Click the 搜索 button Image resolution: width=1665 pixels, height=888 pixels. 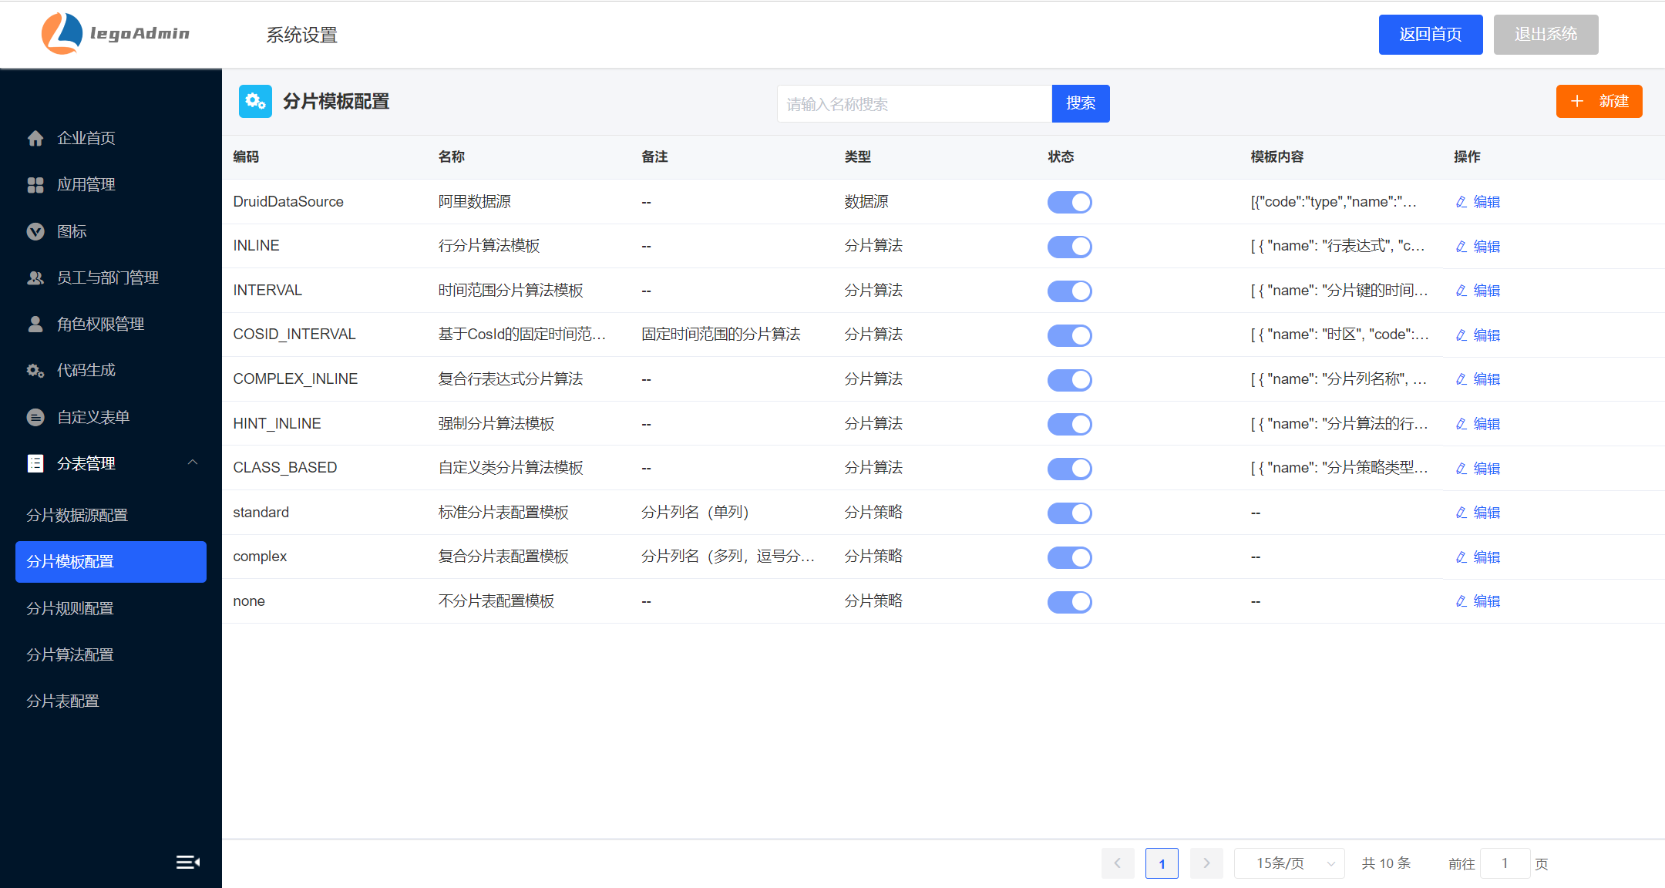1081,103
